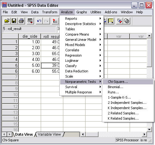Choose Chi-Square test
Screen dimensions: 155x145
point(128,82)
